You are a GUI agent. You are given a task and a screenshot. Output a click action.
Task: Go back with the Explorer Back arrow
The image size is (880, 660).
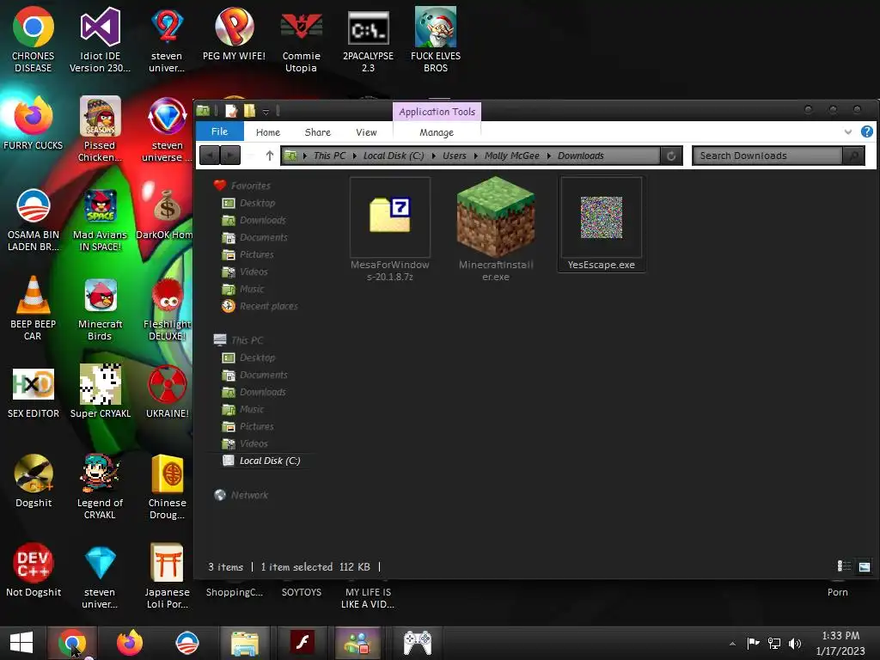pos(210,156)
